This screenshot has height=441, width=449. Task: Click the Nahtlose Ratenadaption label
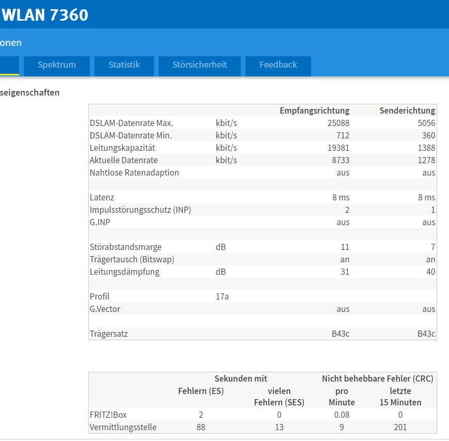[134, 172]
